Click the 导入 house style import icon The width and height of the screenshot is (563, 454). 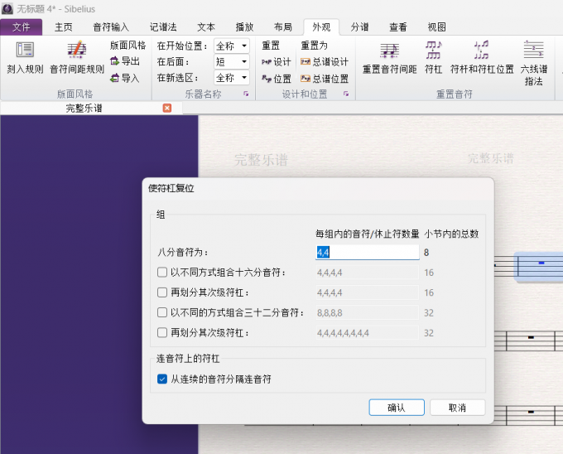pos(124,78)
